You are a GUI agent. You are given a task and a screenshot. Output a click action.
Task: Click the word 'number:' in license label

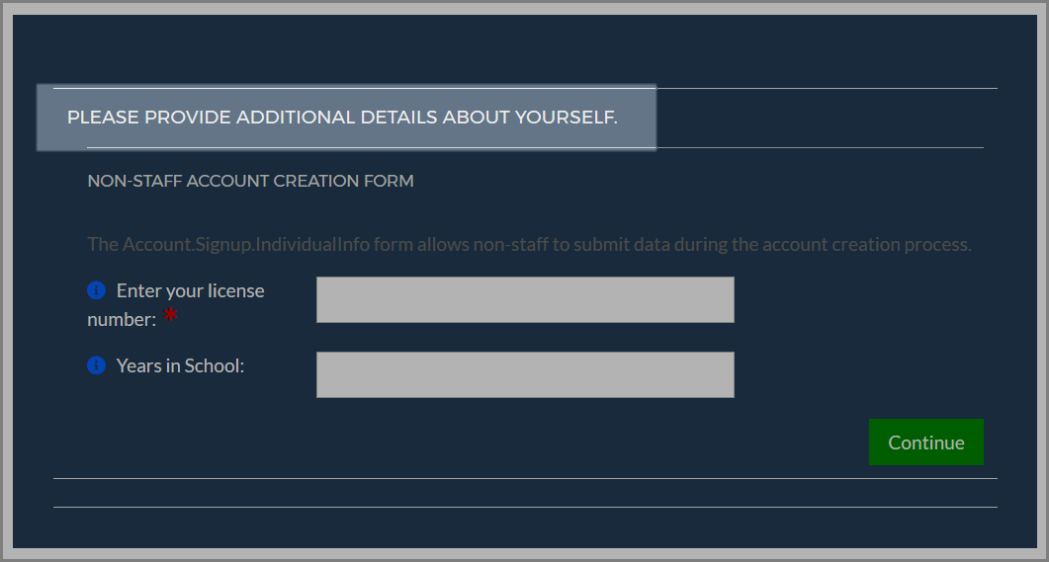tap(122, 319)
